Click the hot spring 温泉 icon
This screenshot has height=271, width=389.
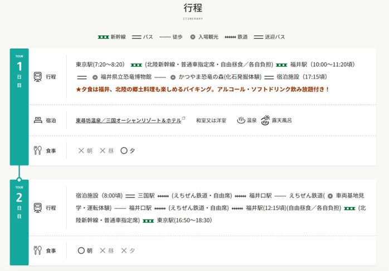click(241, 120)
